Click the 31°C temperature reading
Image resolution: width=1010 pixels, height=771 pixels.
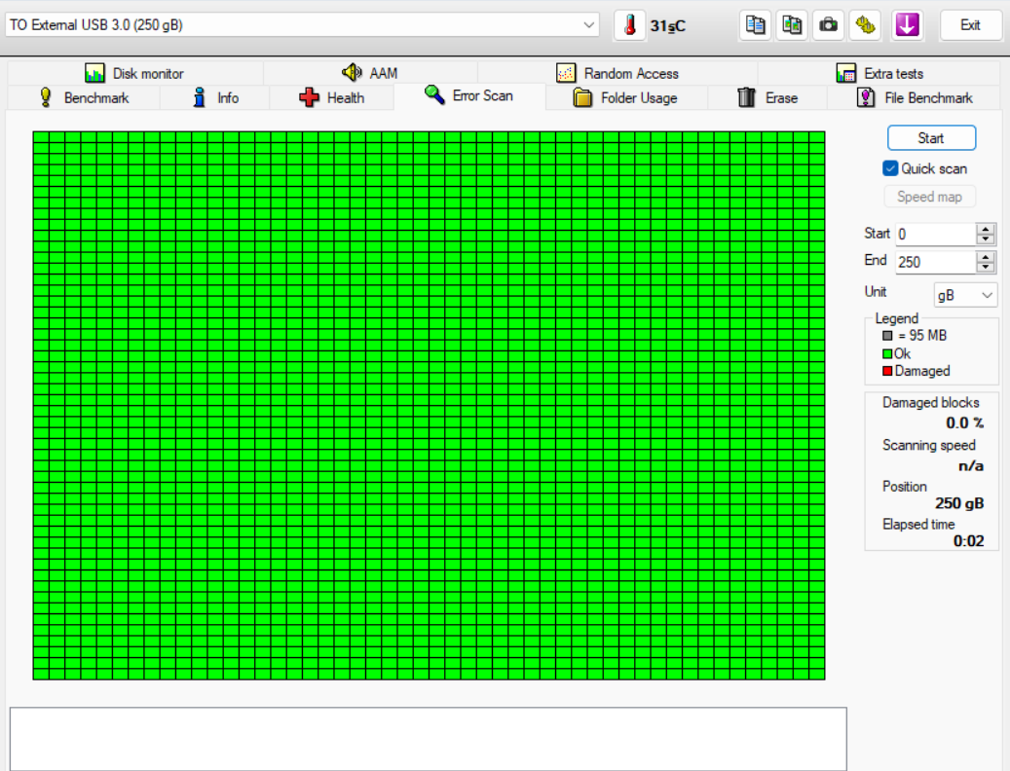[668, 26]
